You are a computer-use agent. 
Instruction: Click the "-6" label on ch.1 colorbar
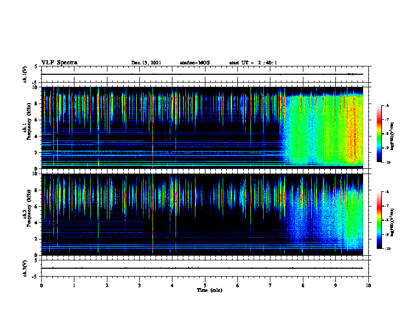click(x=386, y=105)
